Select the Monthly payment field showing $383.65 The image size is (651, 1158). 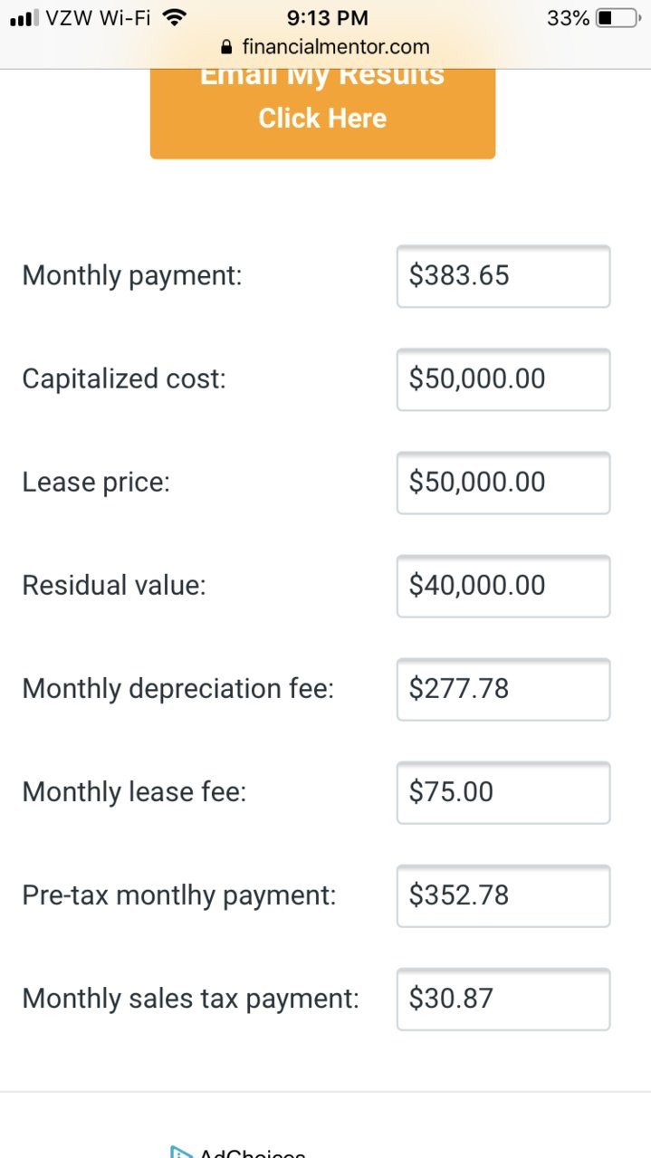tap(503, 276)
